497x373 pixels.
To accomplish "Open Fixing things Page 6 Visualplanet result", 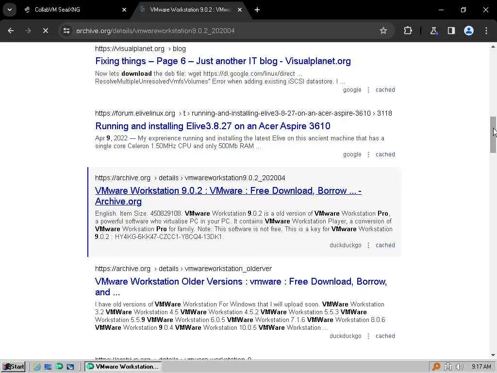I will (223, 61).
